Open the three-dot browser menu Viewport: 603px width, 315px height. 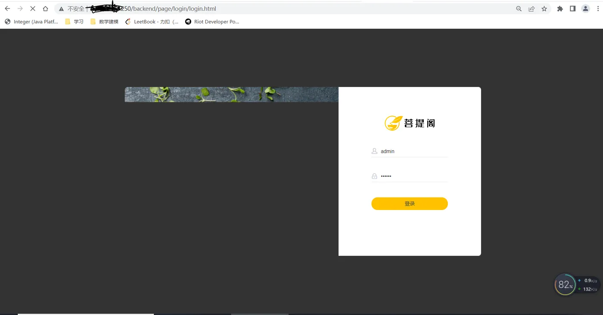click(598, 9)
